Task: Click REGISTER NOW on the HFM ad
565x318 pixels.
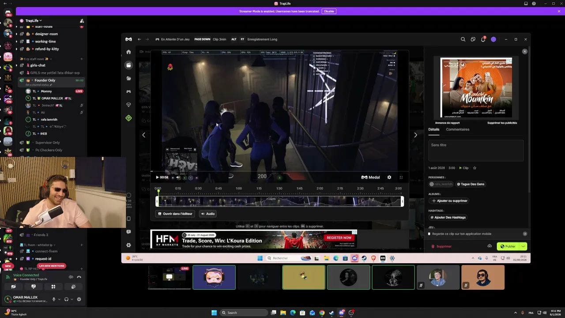Action: (339, 238)
